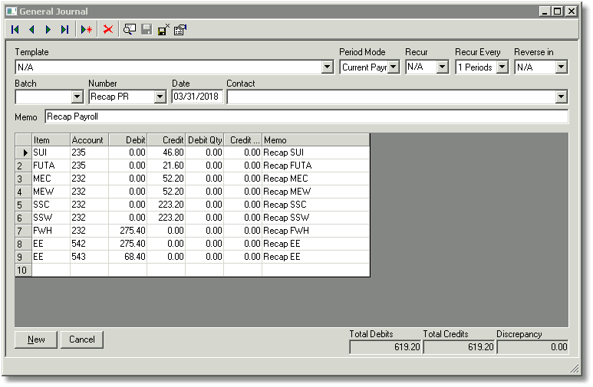Screen dimensions: 593x387
Task: Click the 46.80 credit cell
Action: [166, 153]
